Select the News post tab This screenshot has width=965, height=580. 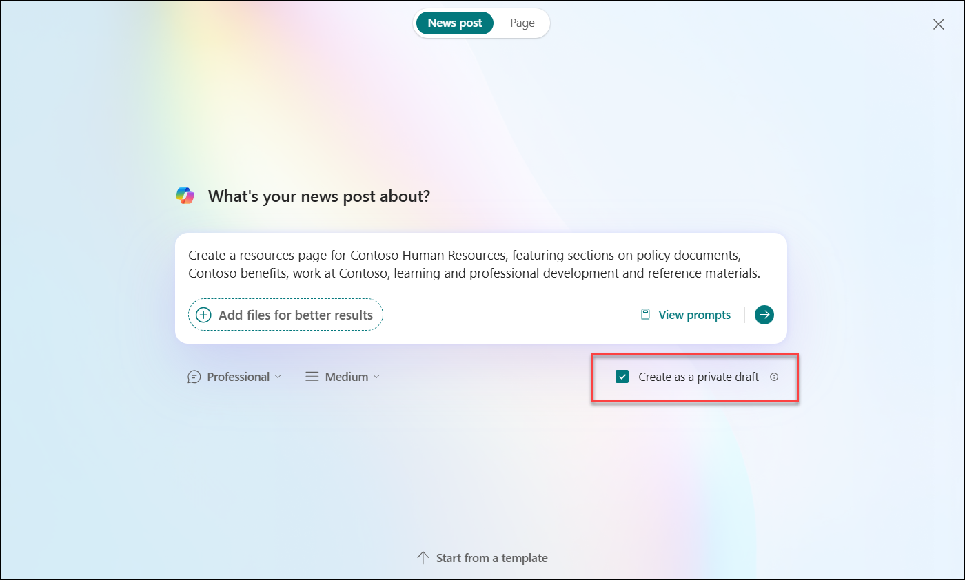pos(454,23)
